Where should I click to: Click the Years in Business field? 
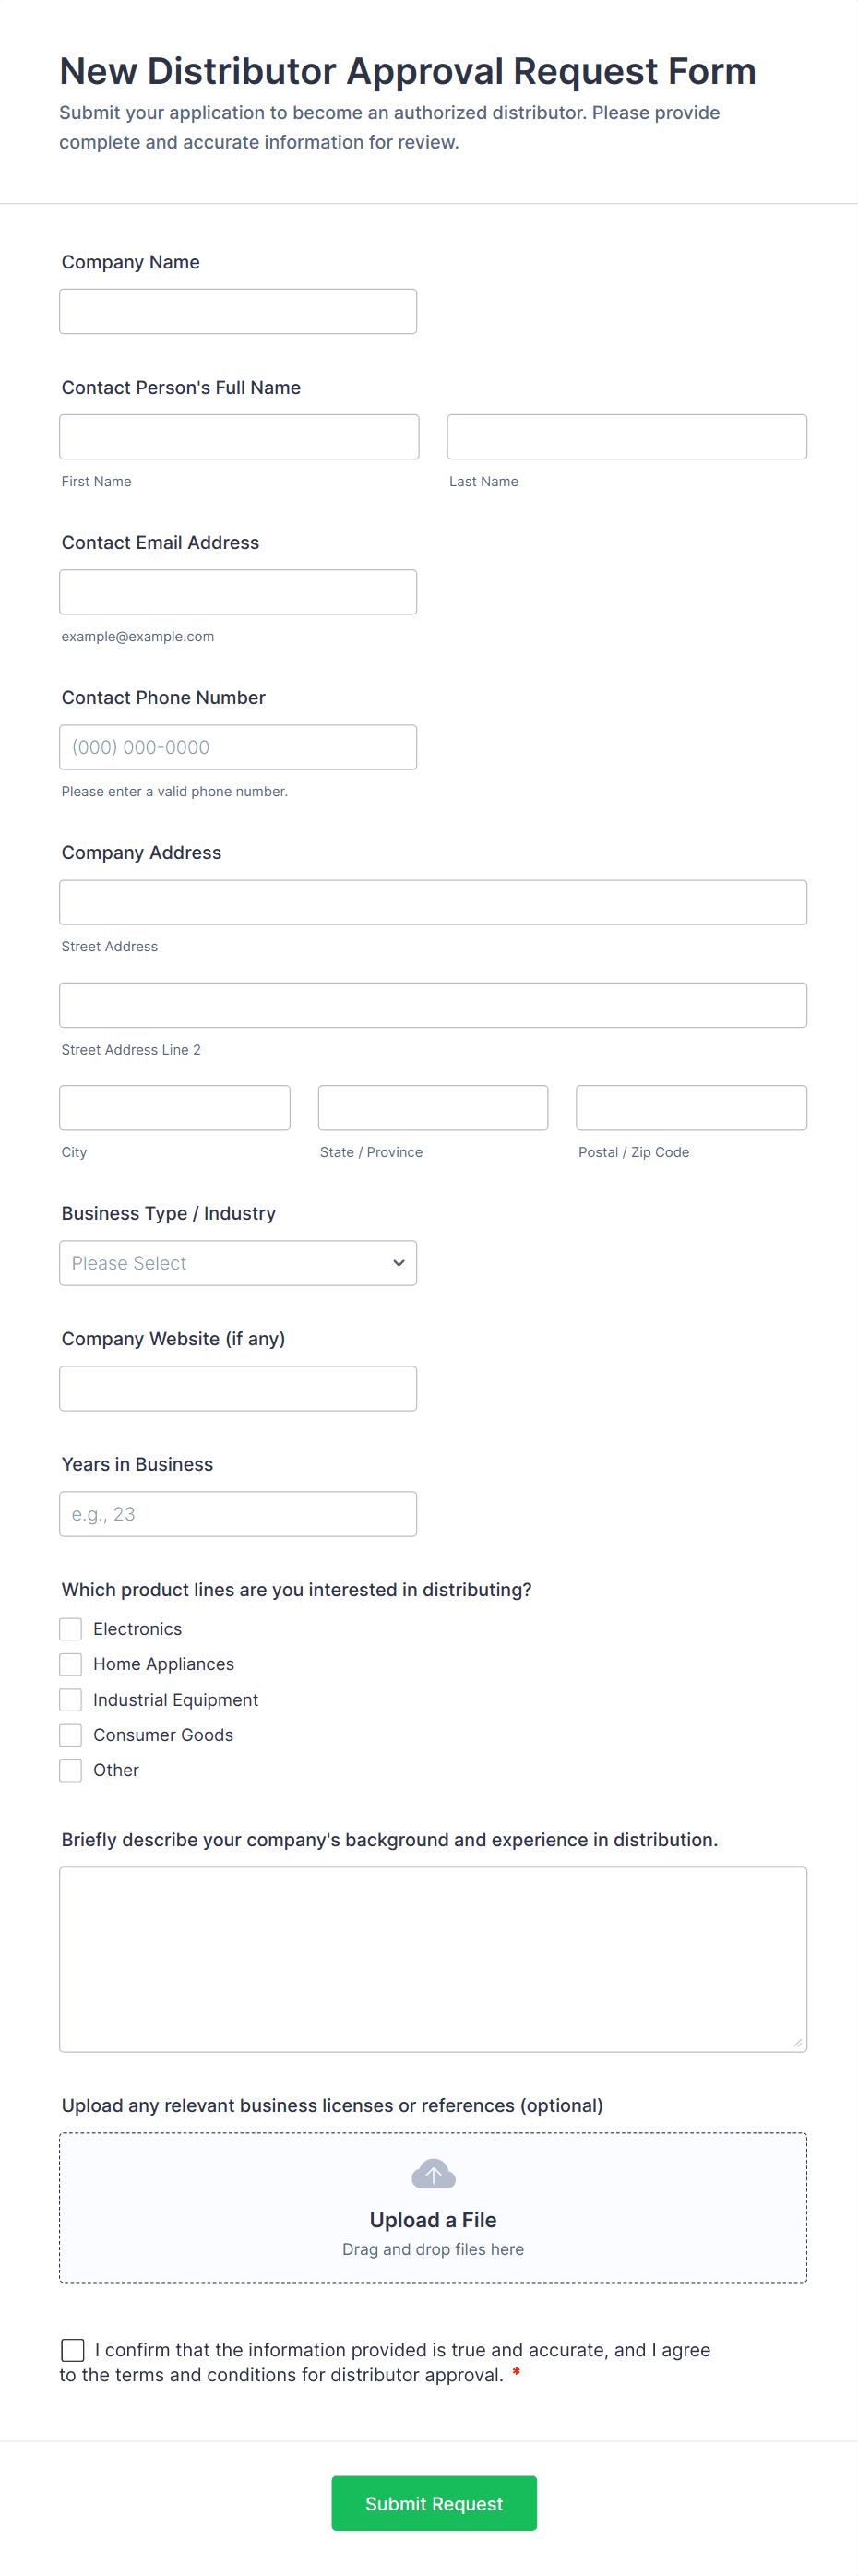coord(237,1513)
